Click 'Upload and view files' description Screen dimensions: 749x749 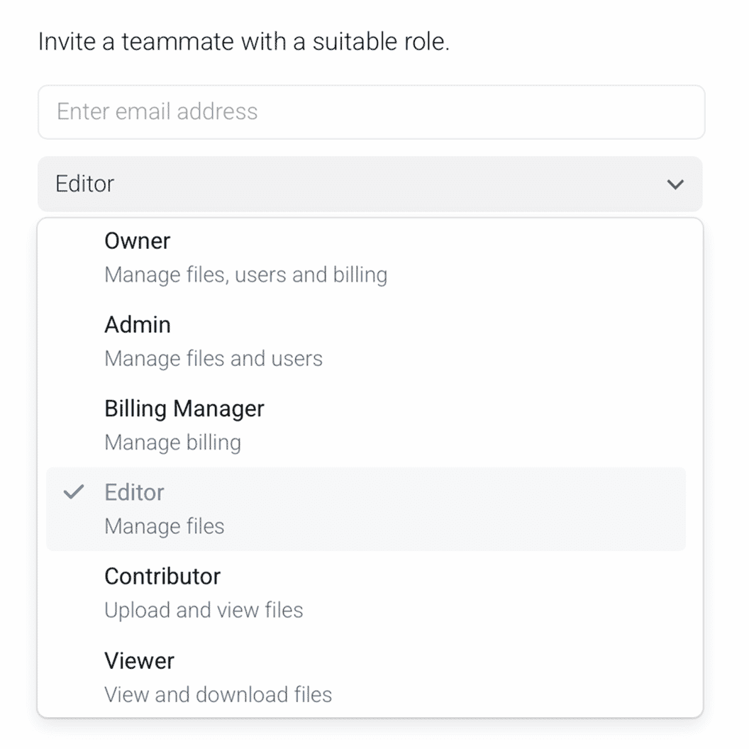coord(204,610)
